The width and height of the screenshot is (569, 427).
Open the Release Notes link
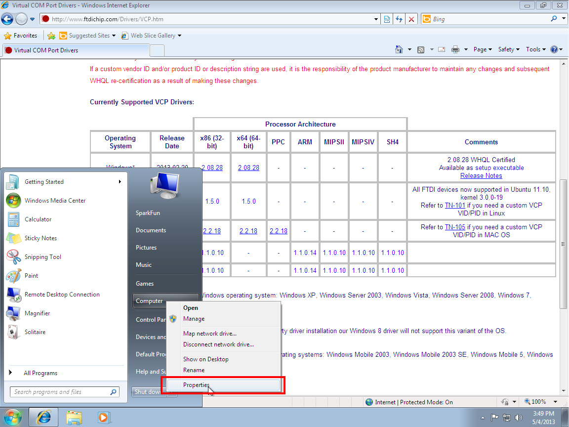[481, 176]
